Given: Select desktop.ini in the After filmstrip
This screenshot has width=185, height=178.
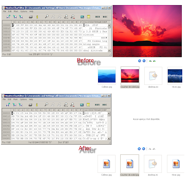Looking at the screenshot, I should [153, 164].
